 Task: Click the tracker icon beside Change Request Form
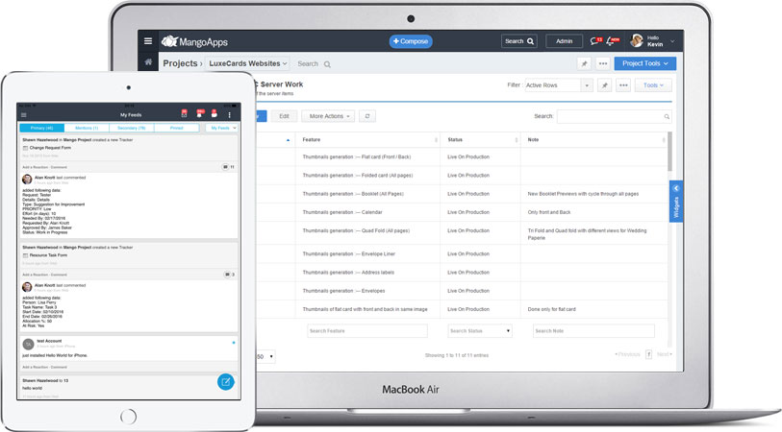click(x=25, y=148)
